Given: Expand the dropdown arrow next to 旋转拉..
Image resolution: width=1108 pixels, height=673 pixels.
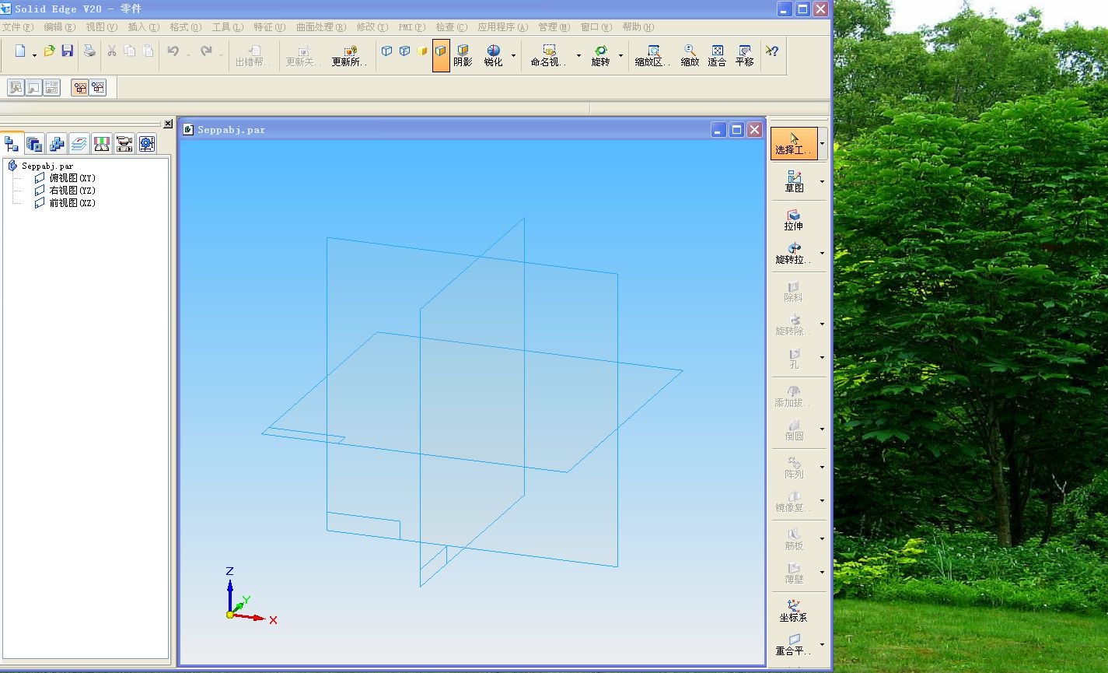Looking at the screenshot, I should pos(823,254).
